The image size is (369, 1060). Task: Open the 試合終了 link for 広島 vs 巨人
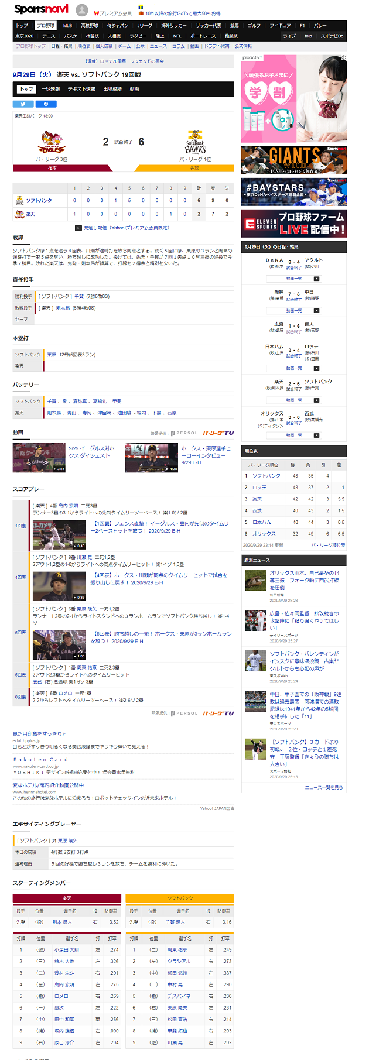(x=294, y=332)
